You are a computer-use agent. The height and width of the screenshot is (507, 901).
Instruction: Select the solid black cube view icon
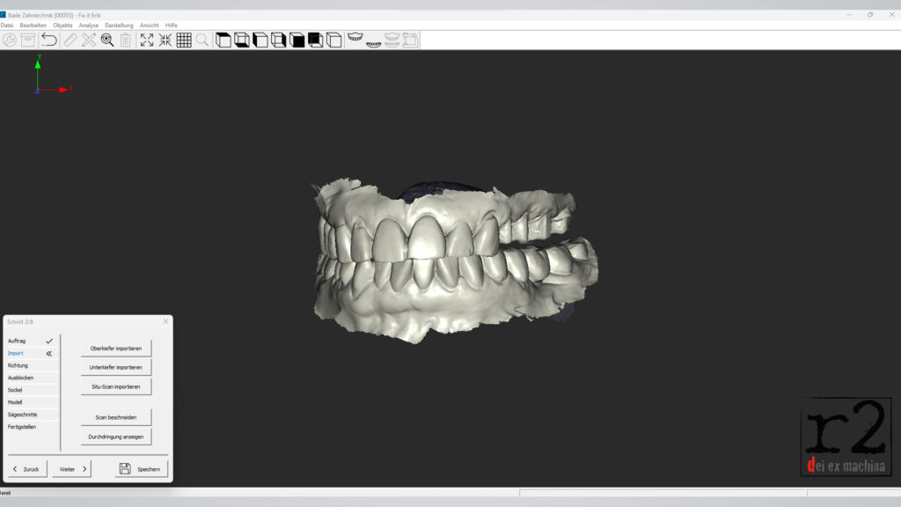297,40
